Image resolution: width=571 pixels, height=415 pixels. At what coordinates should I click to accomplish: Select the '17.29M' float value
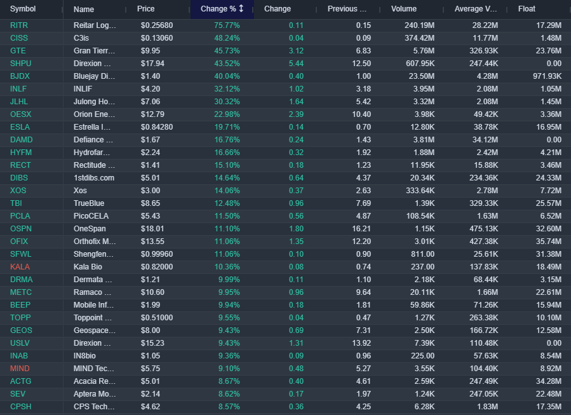pyautogui.click(x=549, y=25)
